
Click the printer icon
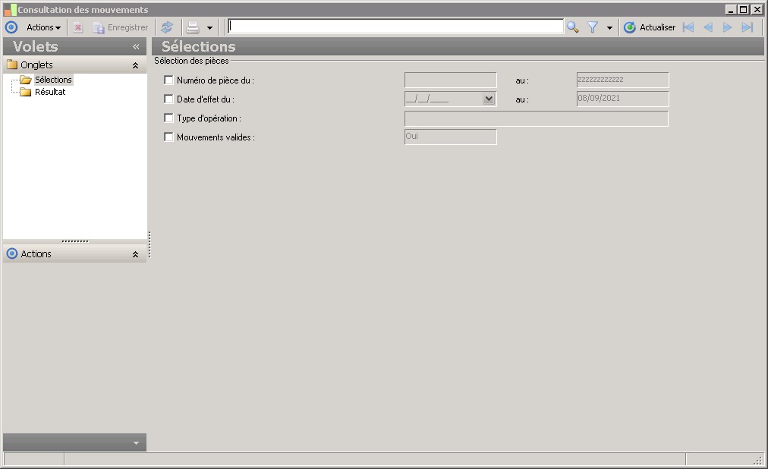(x=193, y=27)
